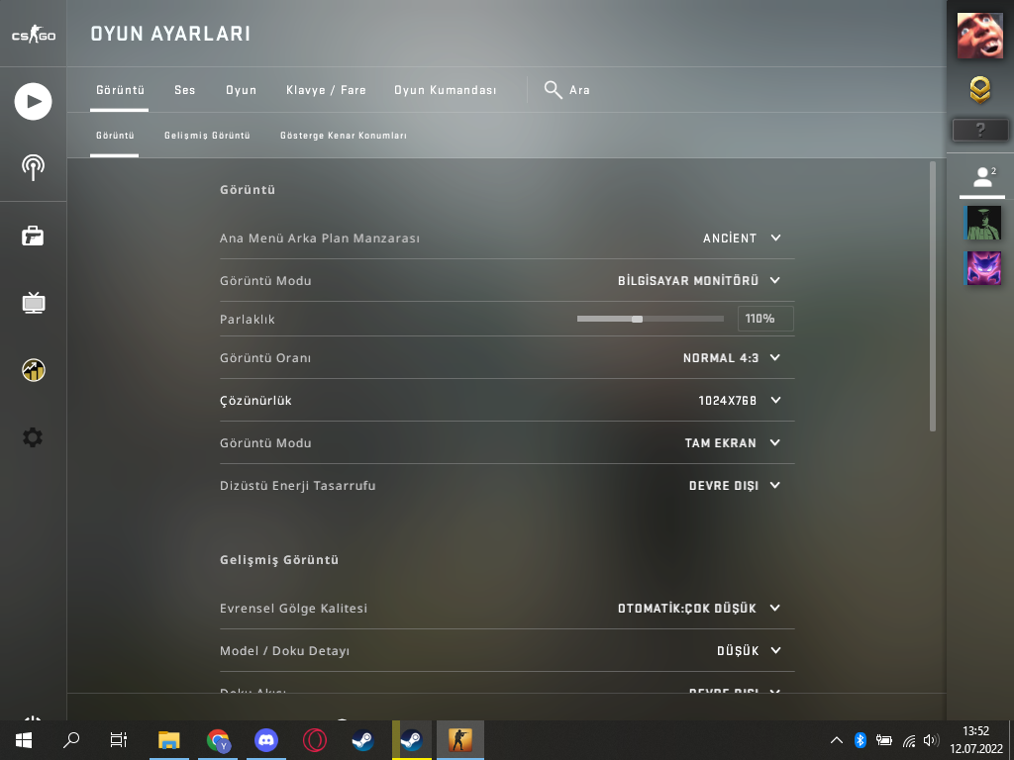This screenshot has width=1014, height=760.
Task: Click the battery power tray icon
Action: click(x=884, y=740)
